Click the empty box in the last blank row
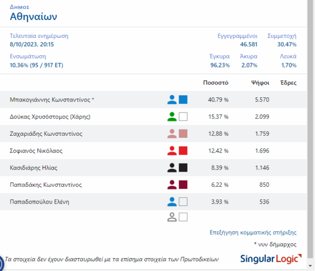 [x=183, y=217]
